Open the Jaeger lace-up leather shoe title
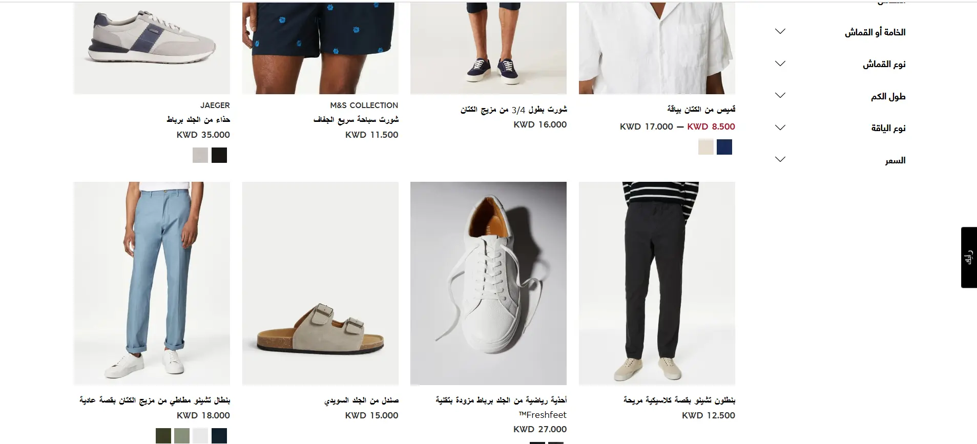The width and height of the screenshot is (977, 444). pos(198,119)
